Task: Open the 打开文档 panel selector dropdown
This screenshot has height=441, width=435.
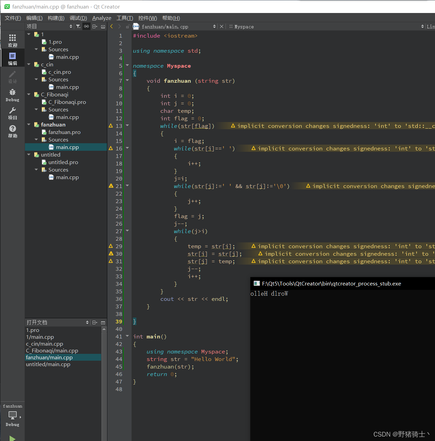Action: [x=58, y=322]
